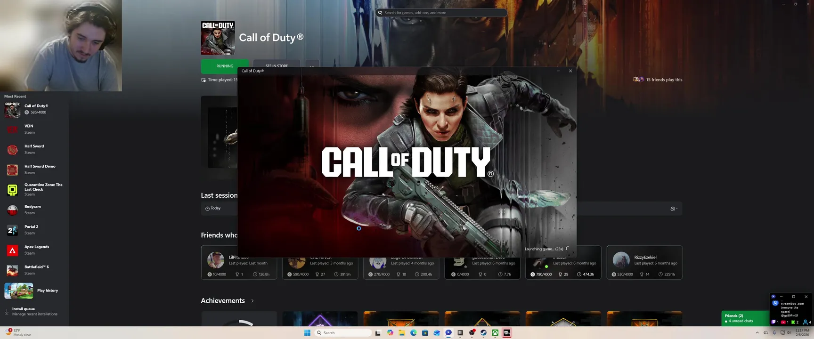Minimize the Call of Duty launcher window
Image resolution: width=814 pixels, height=339 pixels.
tap(558, 71)
